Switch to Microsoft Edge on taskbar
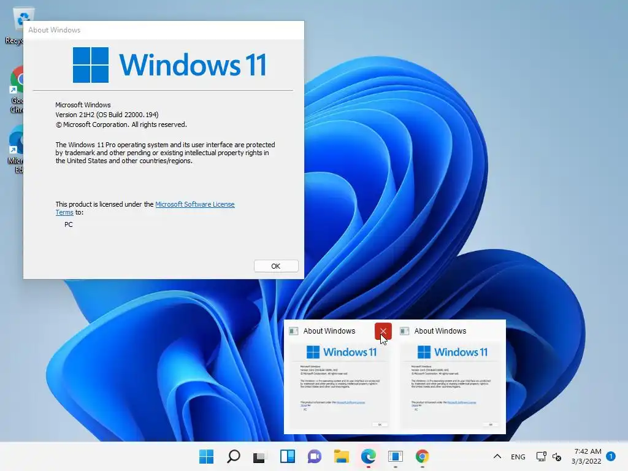The height and width of the screenshot is (471, 628). click(x=368, y=456)
